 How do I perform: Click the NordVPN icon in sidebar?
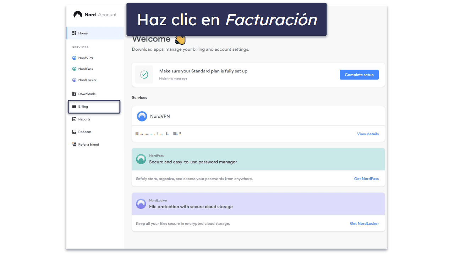(x=74, y=58)
